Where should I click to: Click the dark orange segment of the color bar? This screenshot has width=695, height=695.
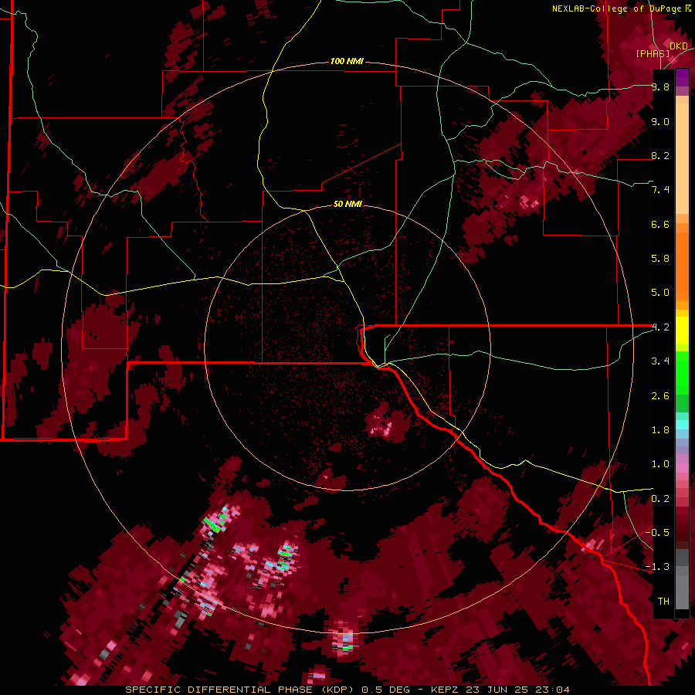click(x=682, y=267)
